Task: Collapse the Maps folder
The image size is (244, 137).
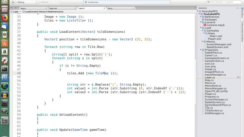Action: (x=204, y=33)
